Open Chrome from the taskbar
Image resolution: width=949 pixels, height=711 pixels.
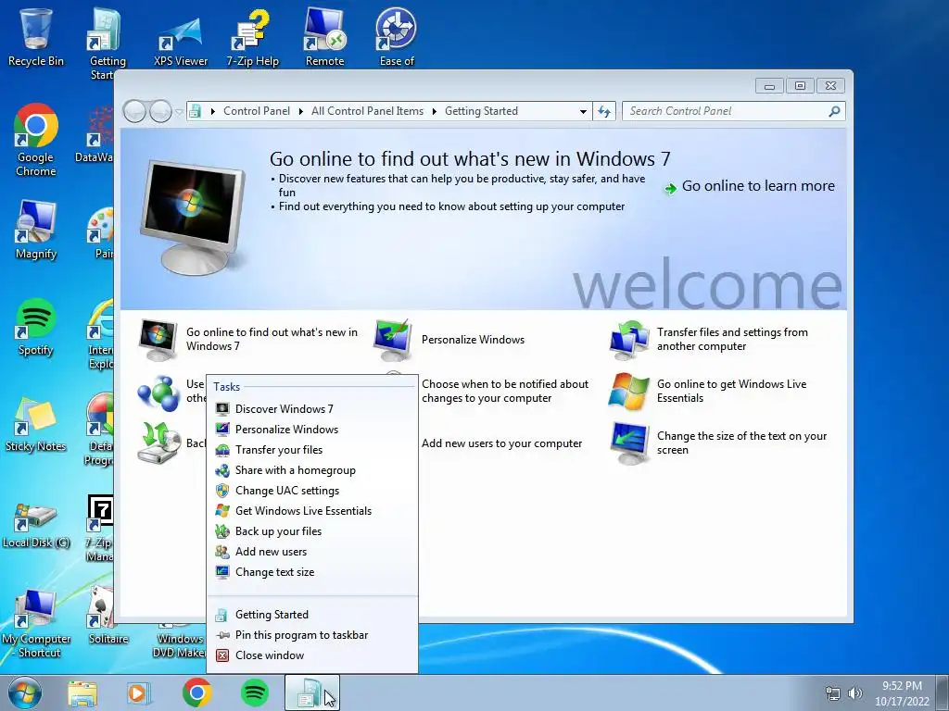click(x=196, y=692)
